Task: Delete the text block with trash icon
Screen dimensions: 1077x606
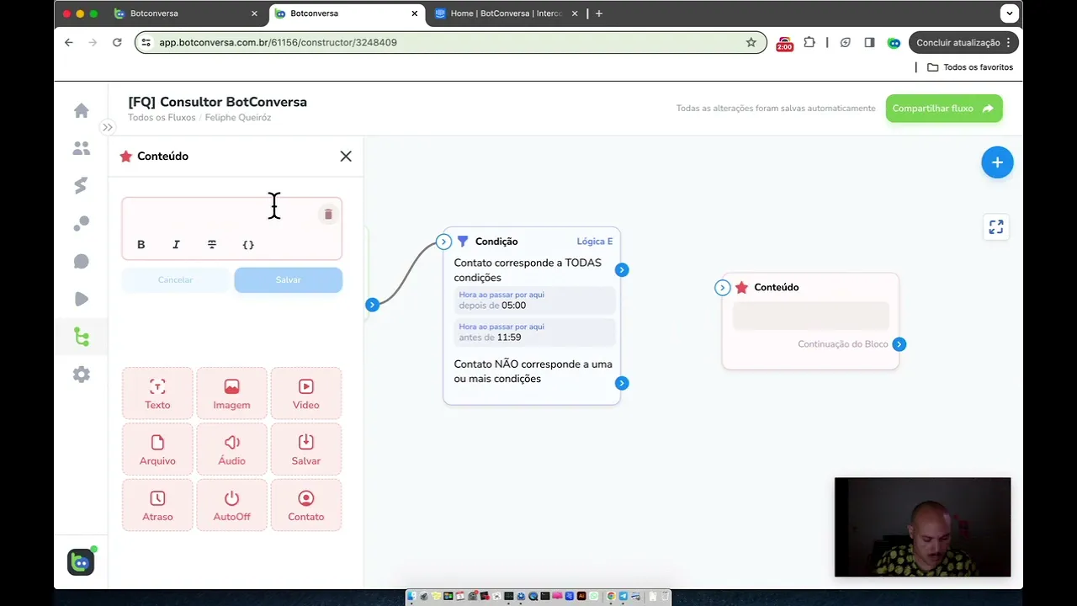Action: pos(328,215)
